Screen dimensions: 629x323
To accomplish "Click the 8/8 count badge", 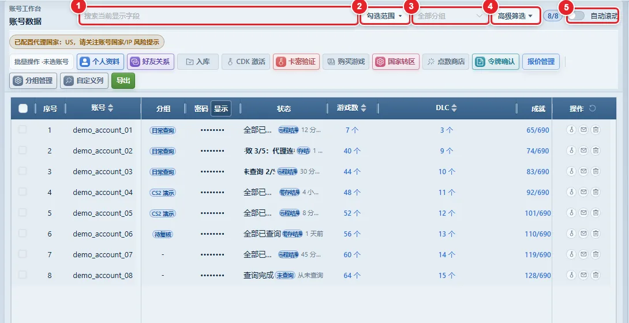I will point(553,16).
